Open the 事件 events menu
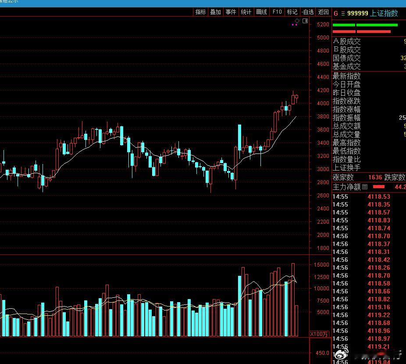Viewport: 406px width, 364px height. tap(231, 12)
